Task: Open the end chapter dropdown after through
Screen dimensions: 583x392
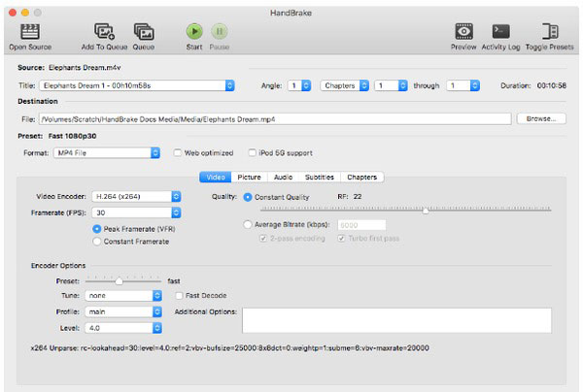Action: [x=463, y=85]
